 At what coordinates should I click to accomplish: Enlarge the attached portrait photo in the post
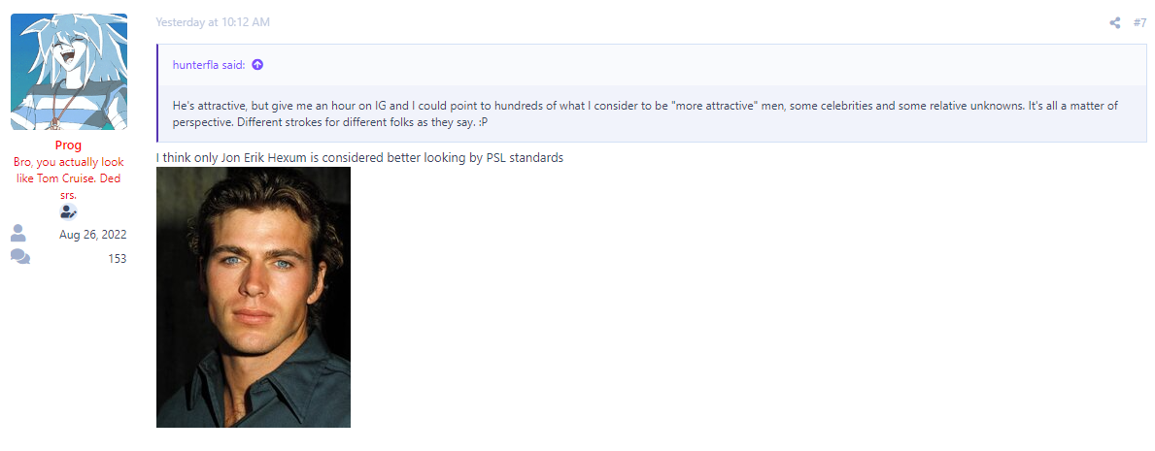click(x=254, y=297)
